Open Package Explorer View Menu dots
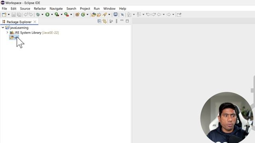 click(x=116, y=21)
